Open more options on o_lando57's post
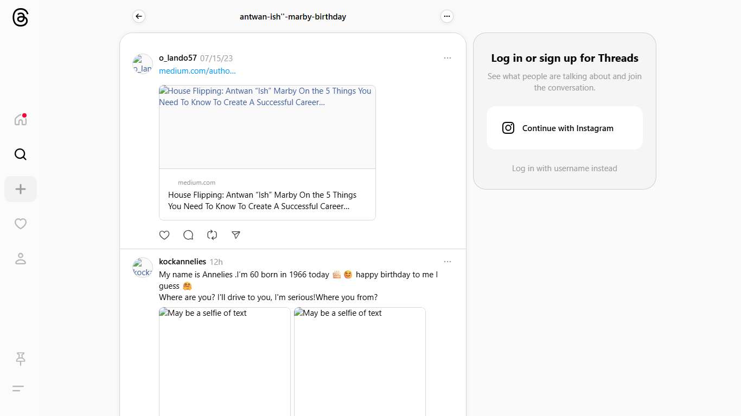This screenshot has height=416, width=741. pos(447,58)
